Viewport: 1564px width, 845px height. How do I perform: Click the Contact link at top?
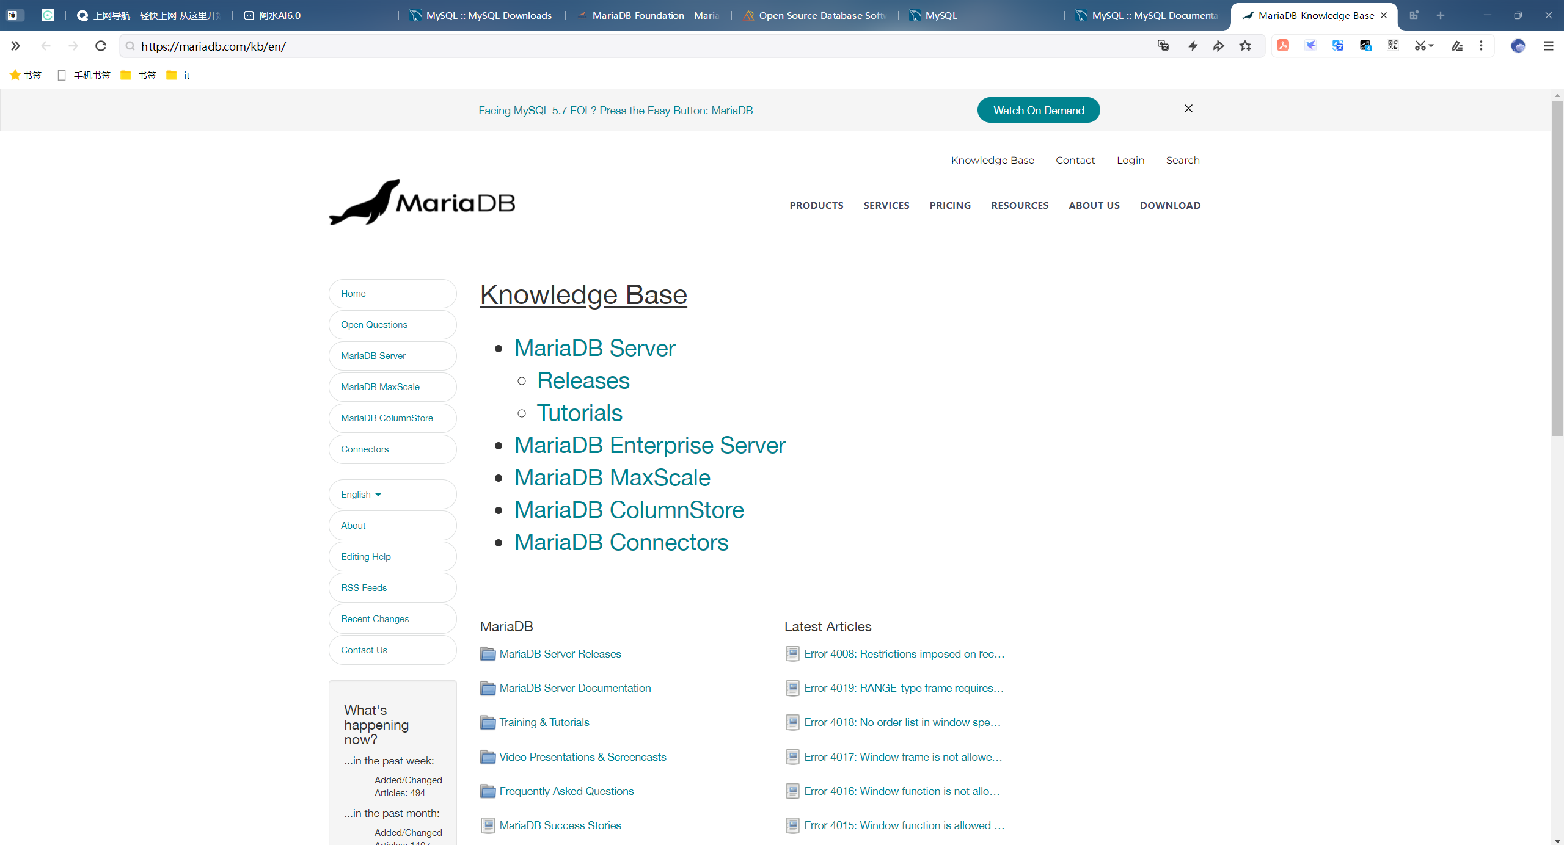[1075, 160]
